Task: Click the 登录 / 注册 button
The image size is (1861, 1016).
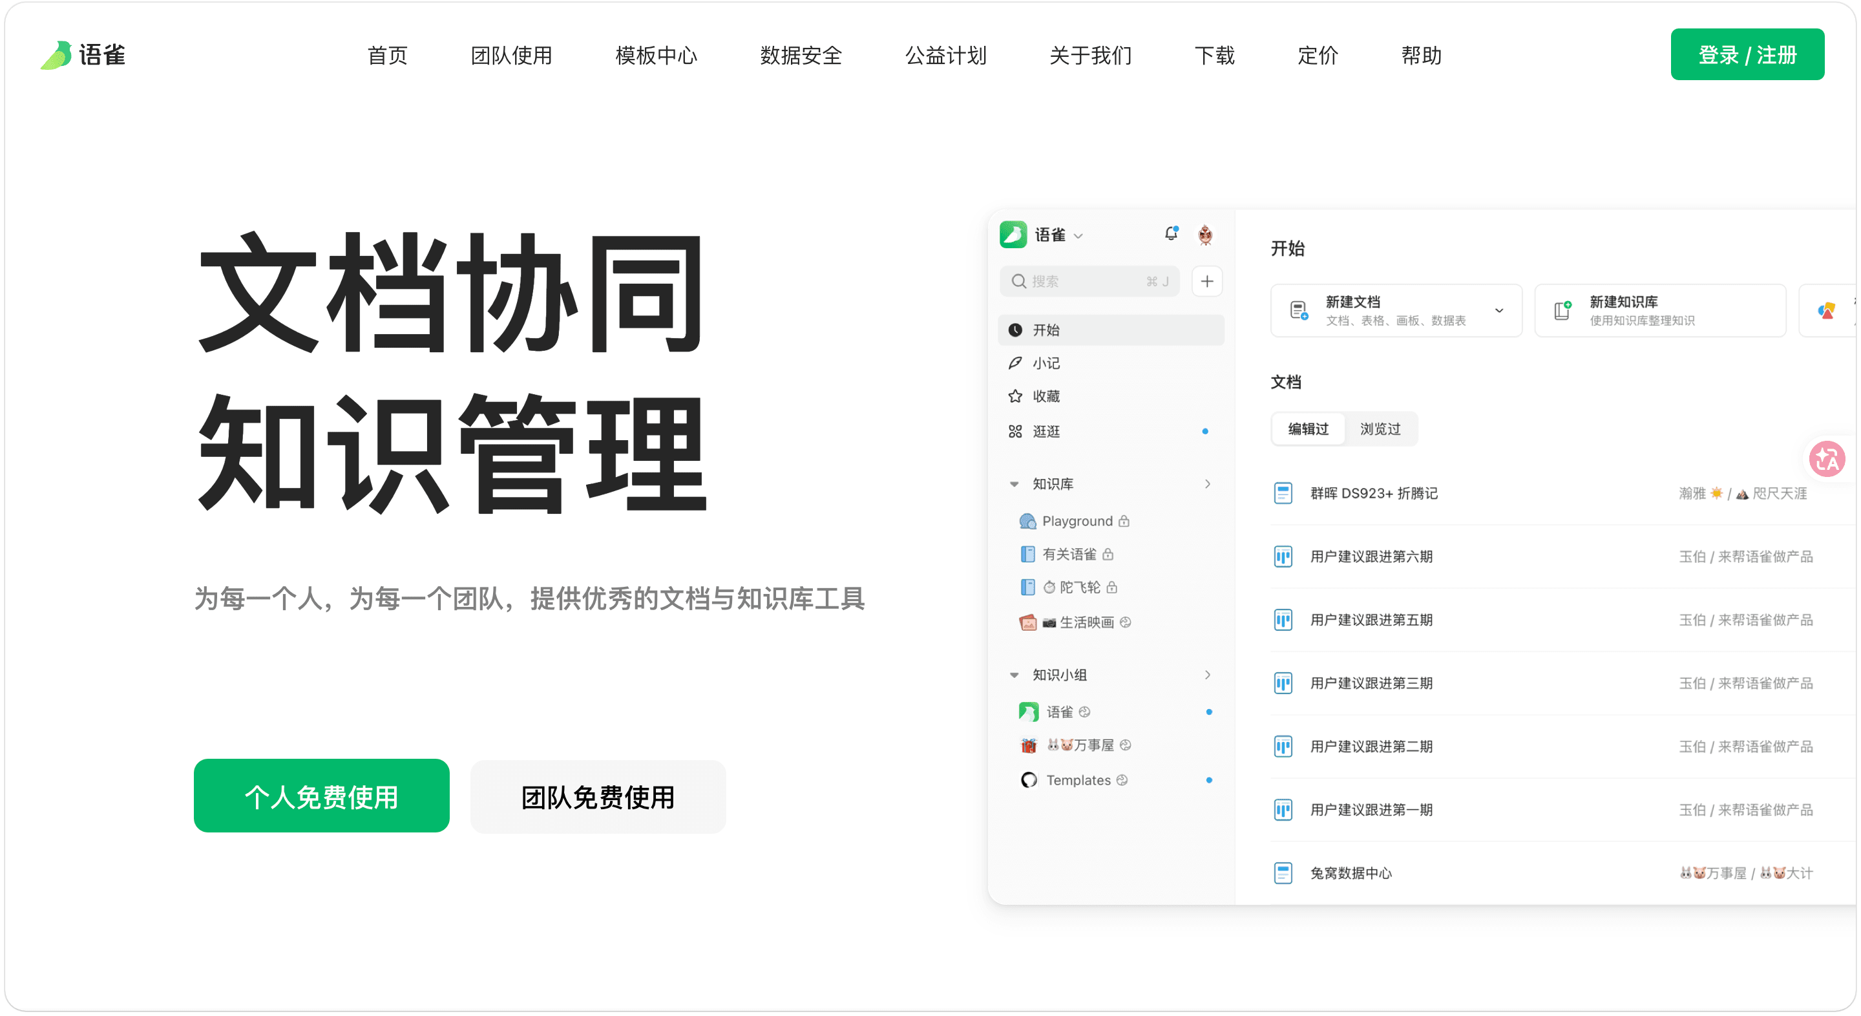Action: point(1747,55)
